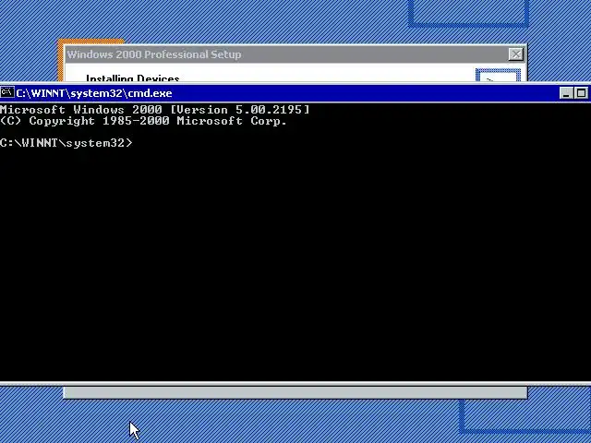Viewport: 591px width, 443px height.
Task: Click the C:\WINNT\system32> command prompt line
Action: click(66, 143)
